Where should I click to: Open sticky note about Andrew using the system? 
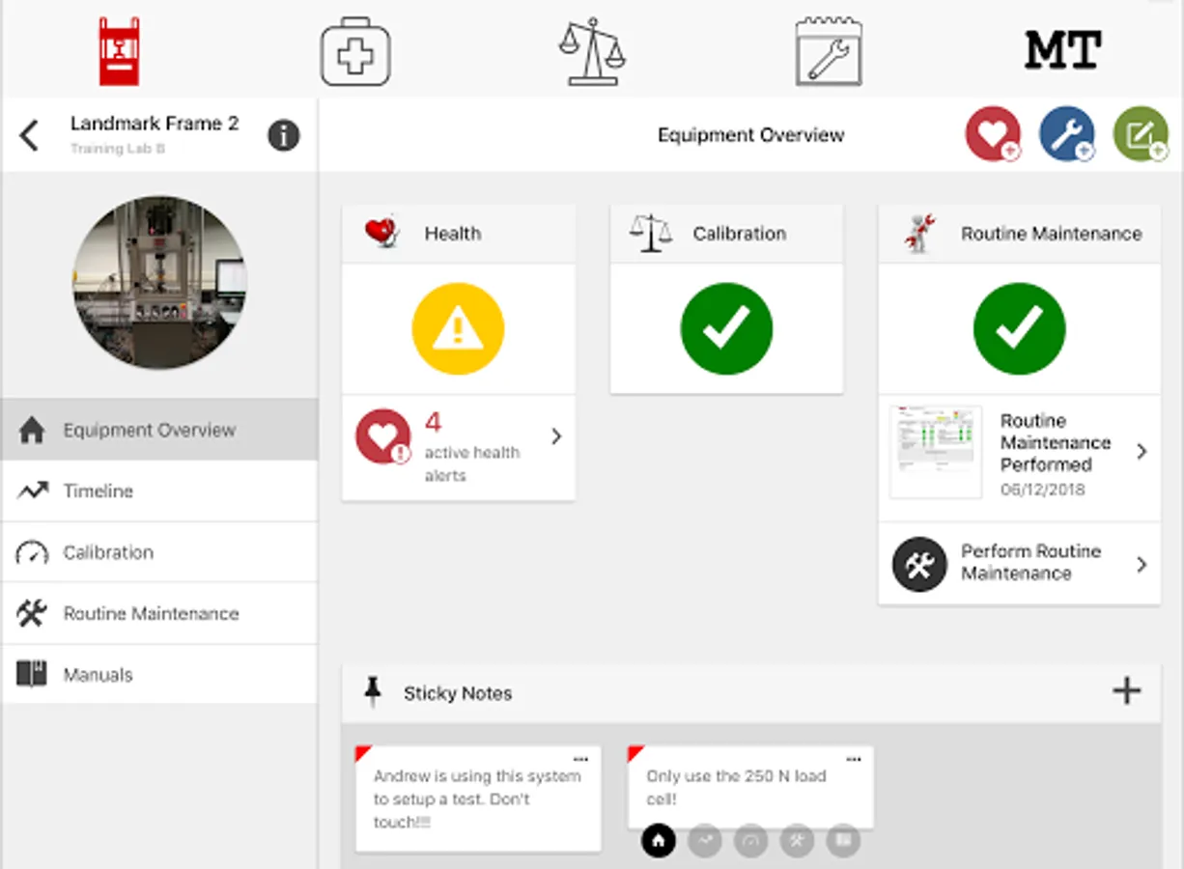point(478,799)
